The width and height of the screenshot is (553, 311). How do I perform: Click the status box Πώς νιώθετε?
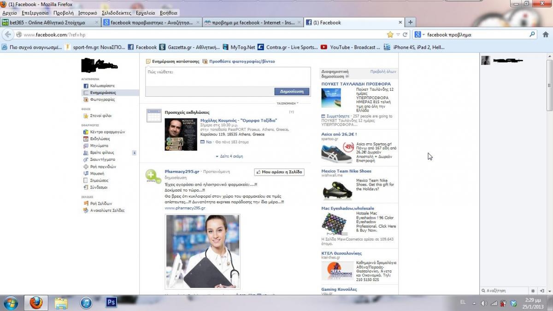(x=228, y=76)
